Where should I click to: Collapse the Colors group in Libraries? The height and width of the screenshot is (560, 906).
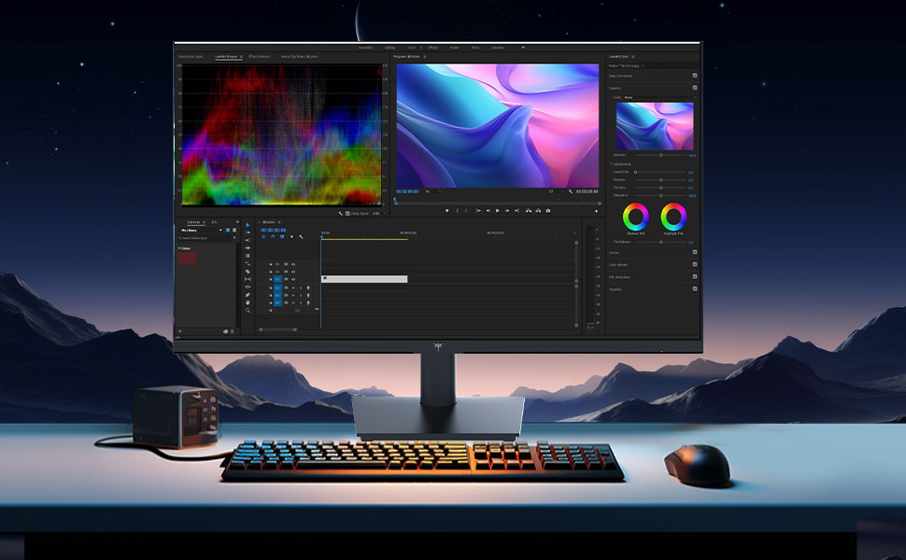[x=179, y=248]
